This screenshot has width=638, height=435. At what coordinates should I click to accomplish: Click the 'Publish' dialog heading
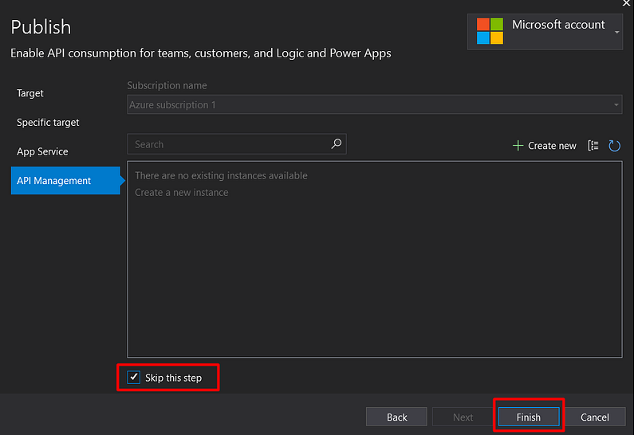(x=41, y=27)
